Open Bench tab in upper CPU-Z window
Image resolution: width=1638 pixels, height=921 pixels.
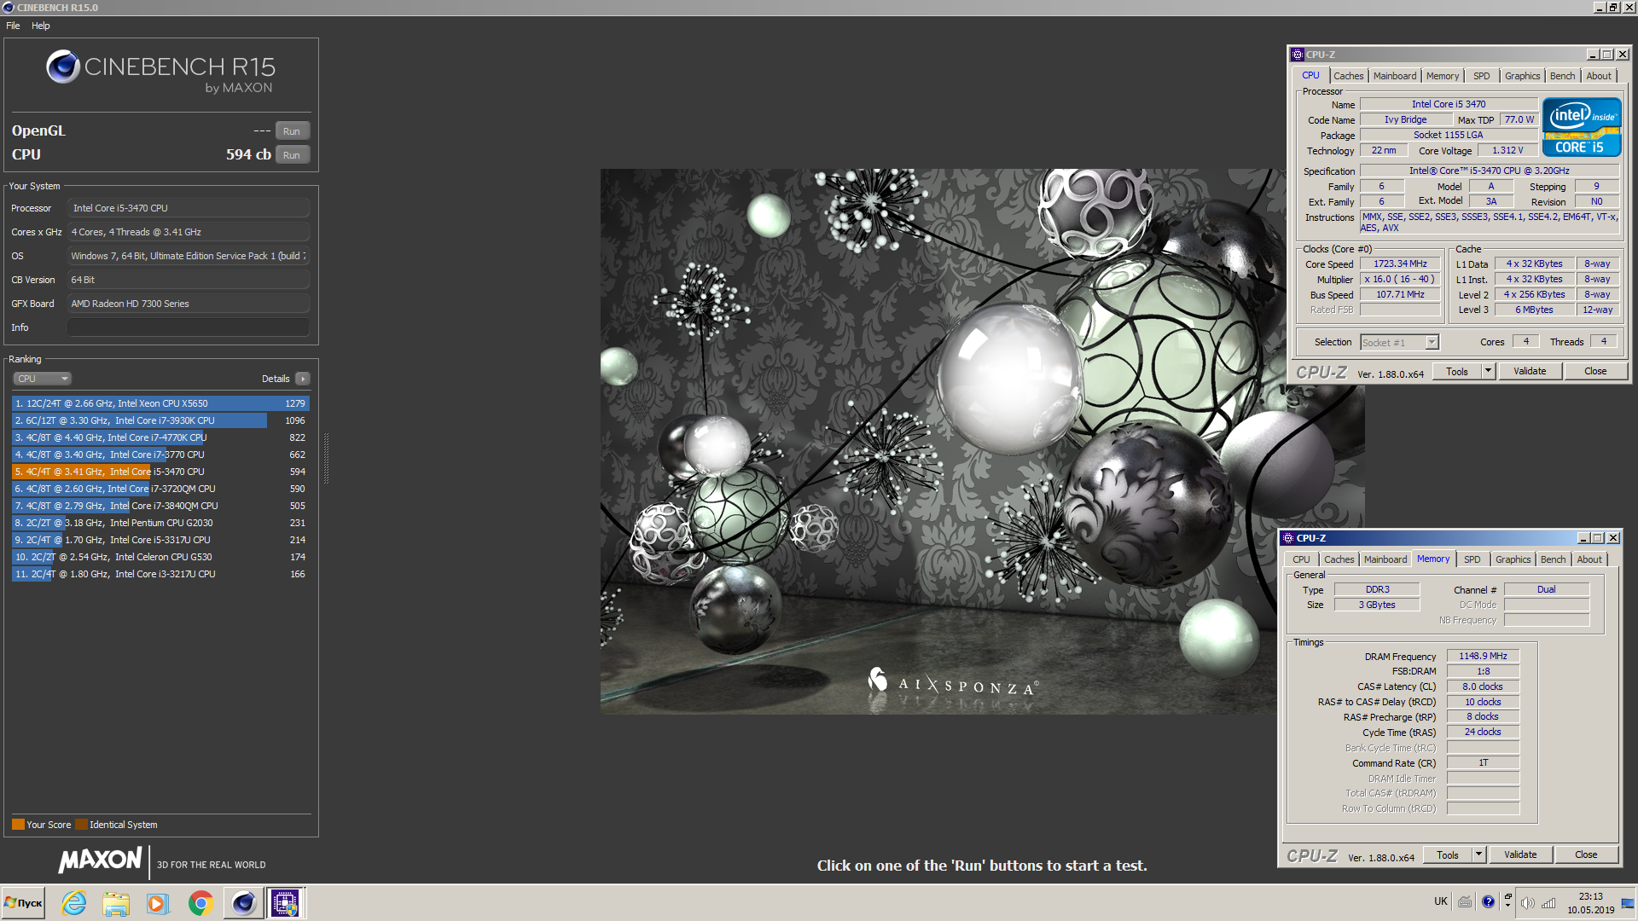pos(1563,76)
